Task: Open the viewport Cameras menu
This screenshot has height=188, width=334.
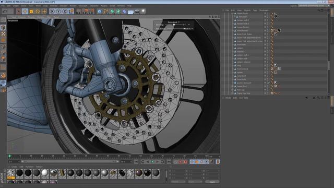Action: point(22,17)
